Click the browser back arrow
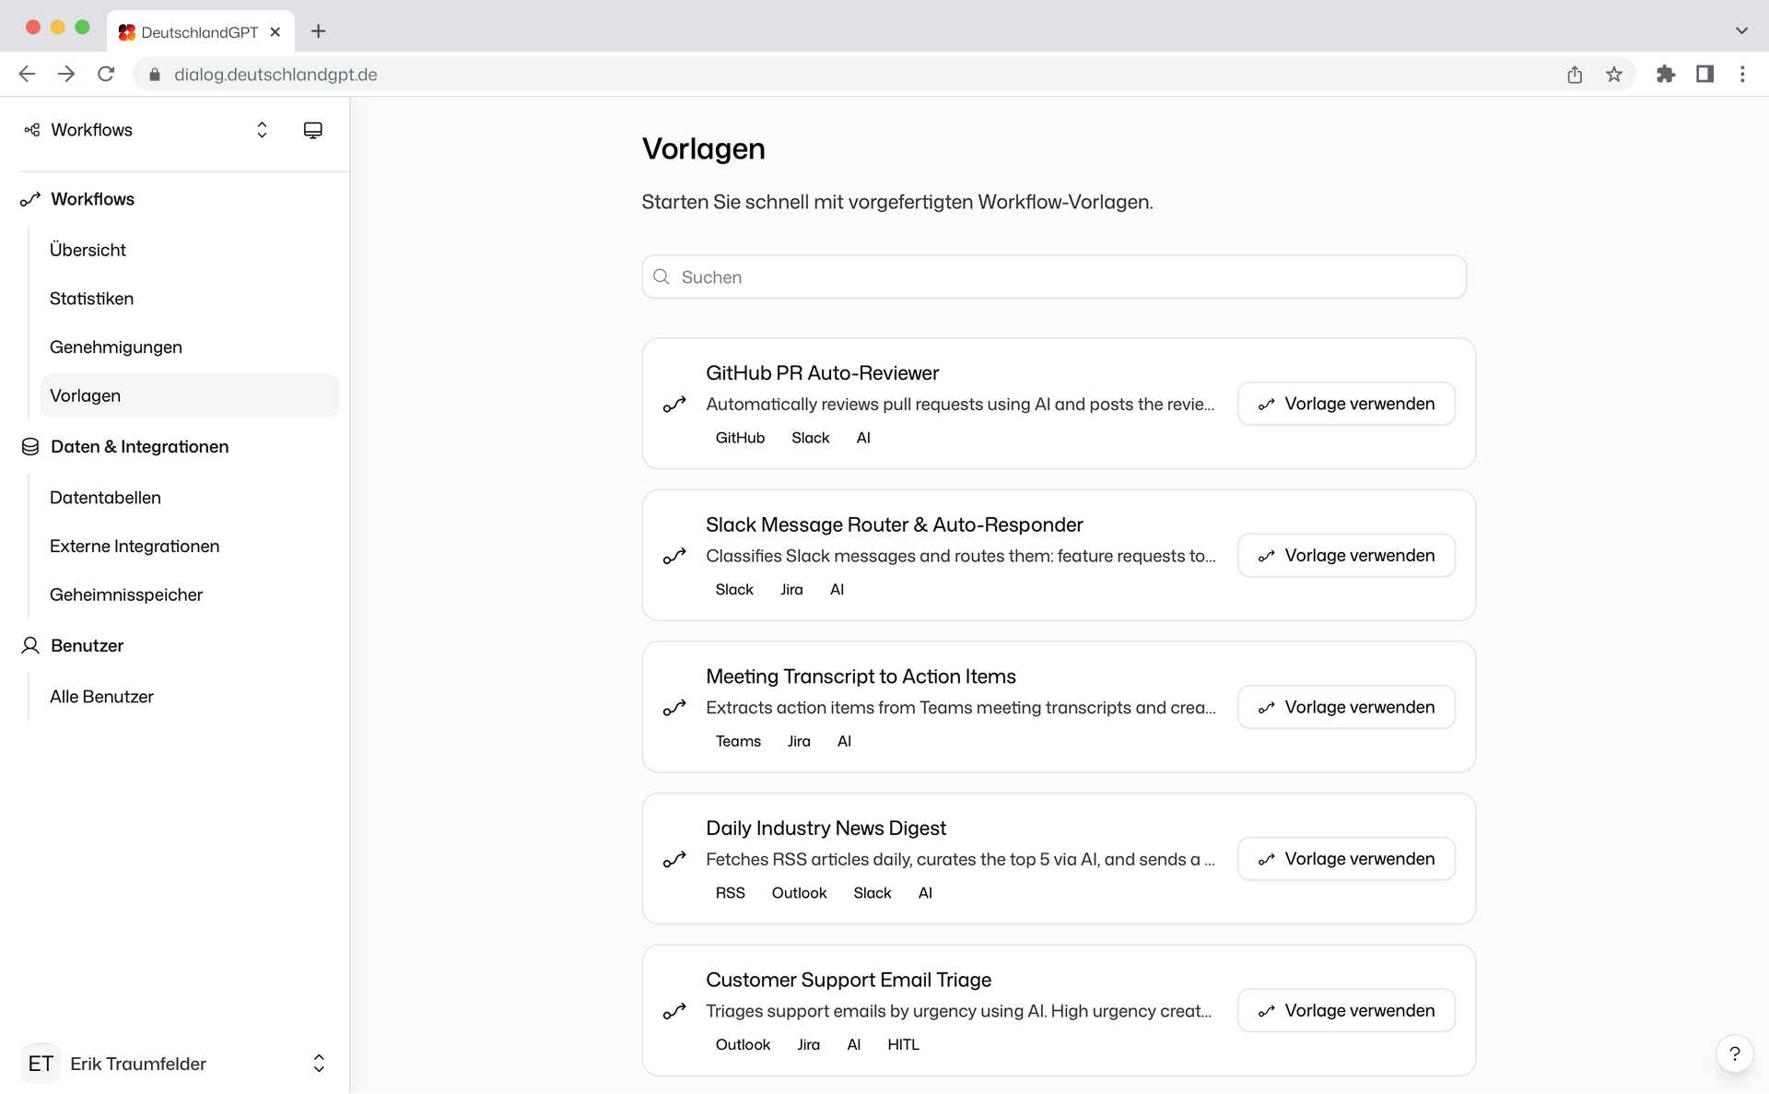 click(x=27, y=74)
